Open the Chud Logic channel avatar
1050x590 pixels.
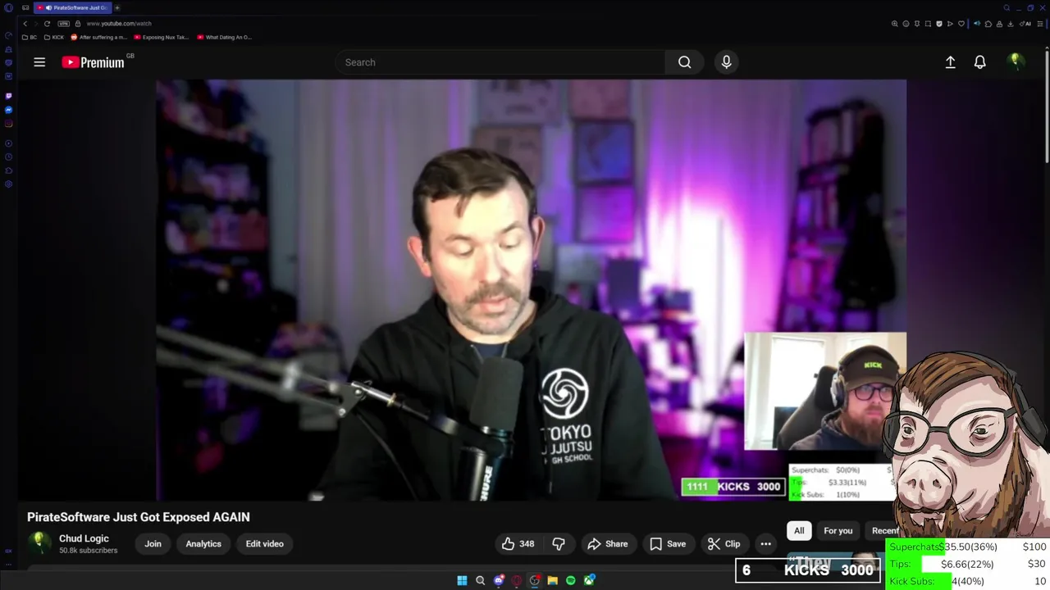pyautogui.click(x=39, y=543)
